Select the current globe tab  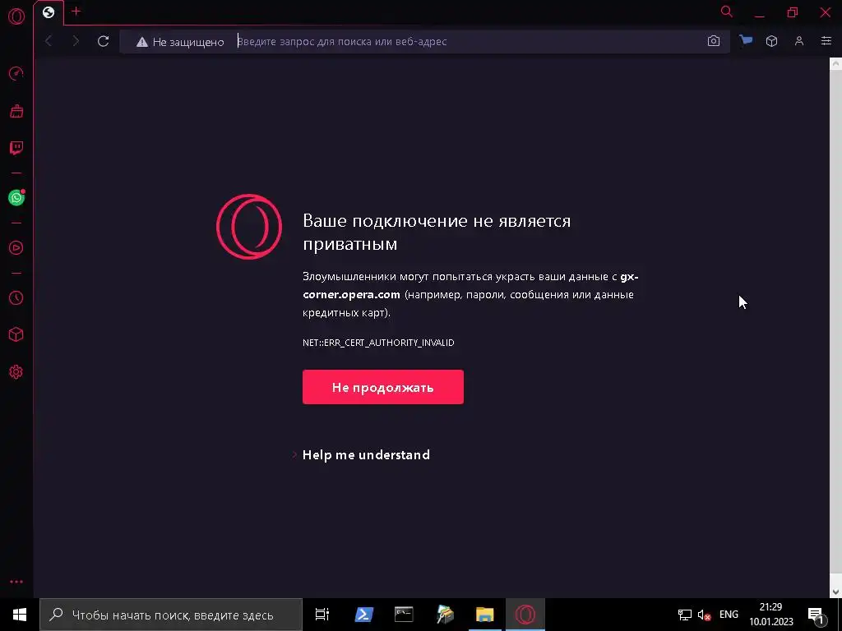click(49, 12)
